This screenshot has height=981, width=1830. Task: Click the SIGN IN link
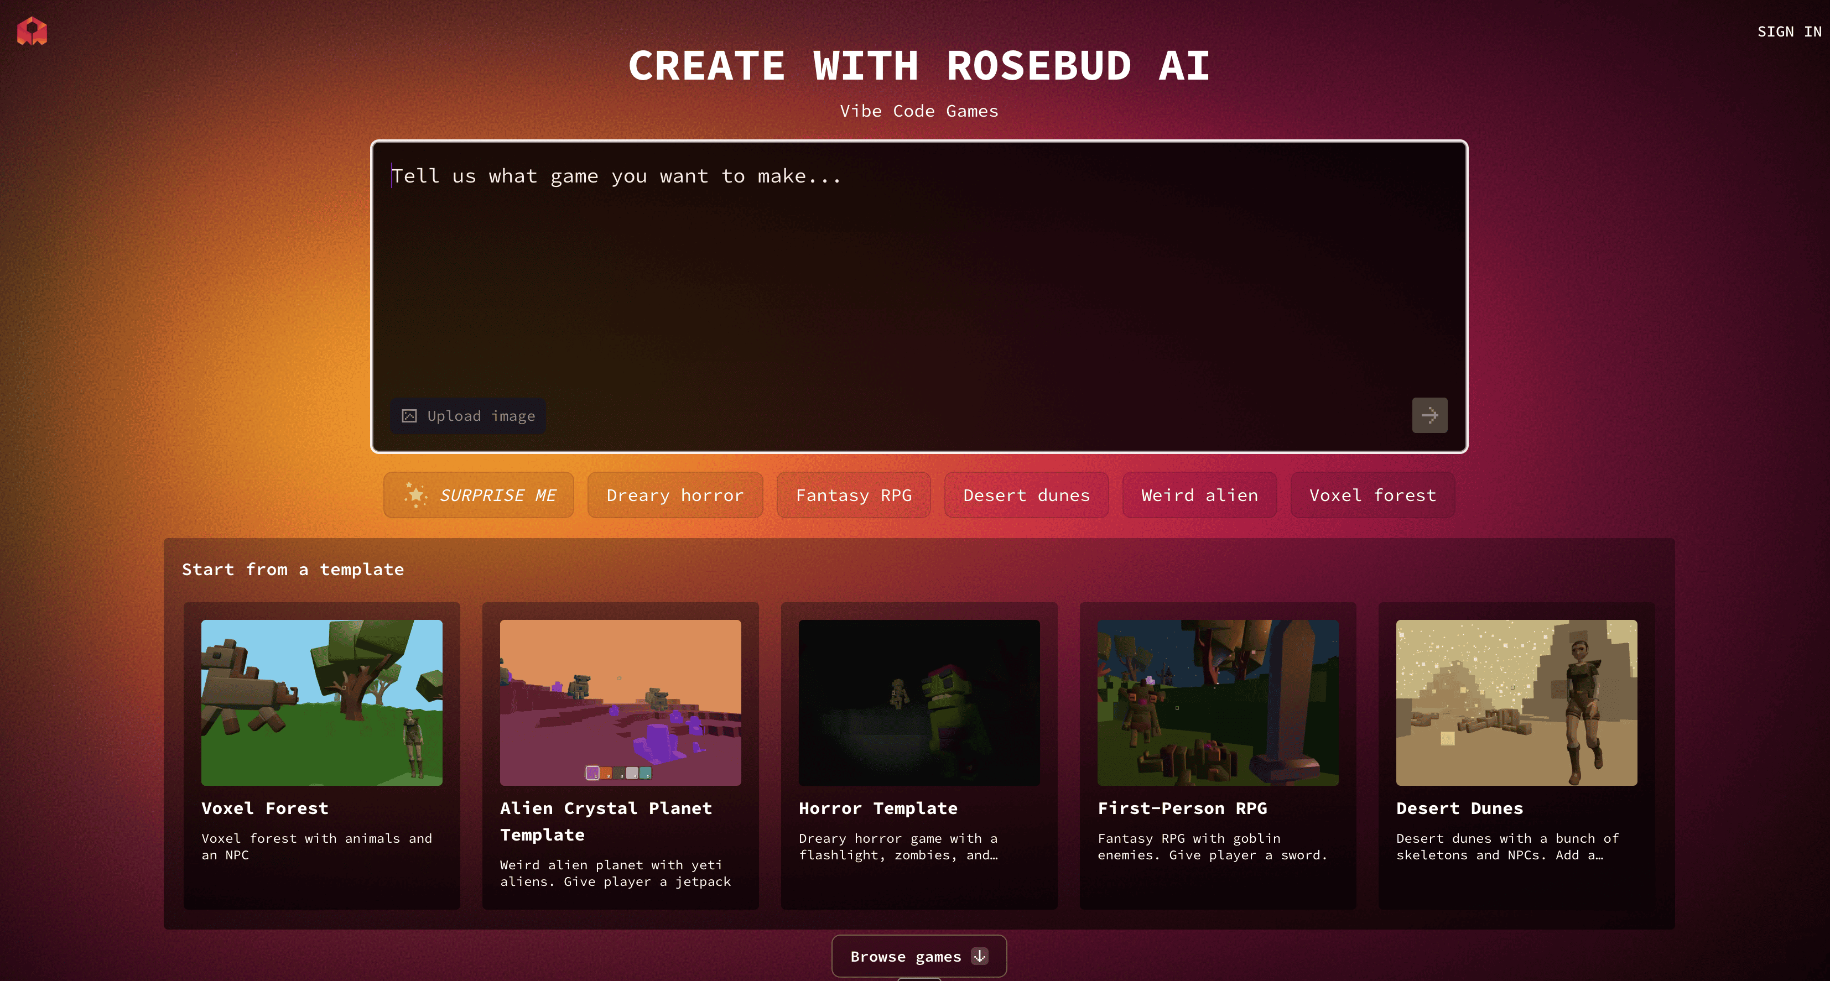pos(1789,32)
